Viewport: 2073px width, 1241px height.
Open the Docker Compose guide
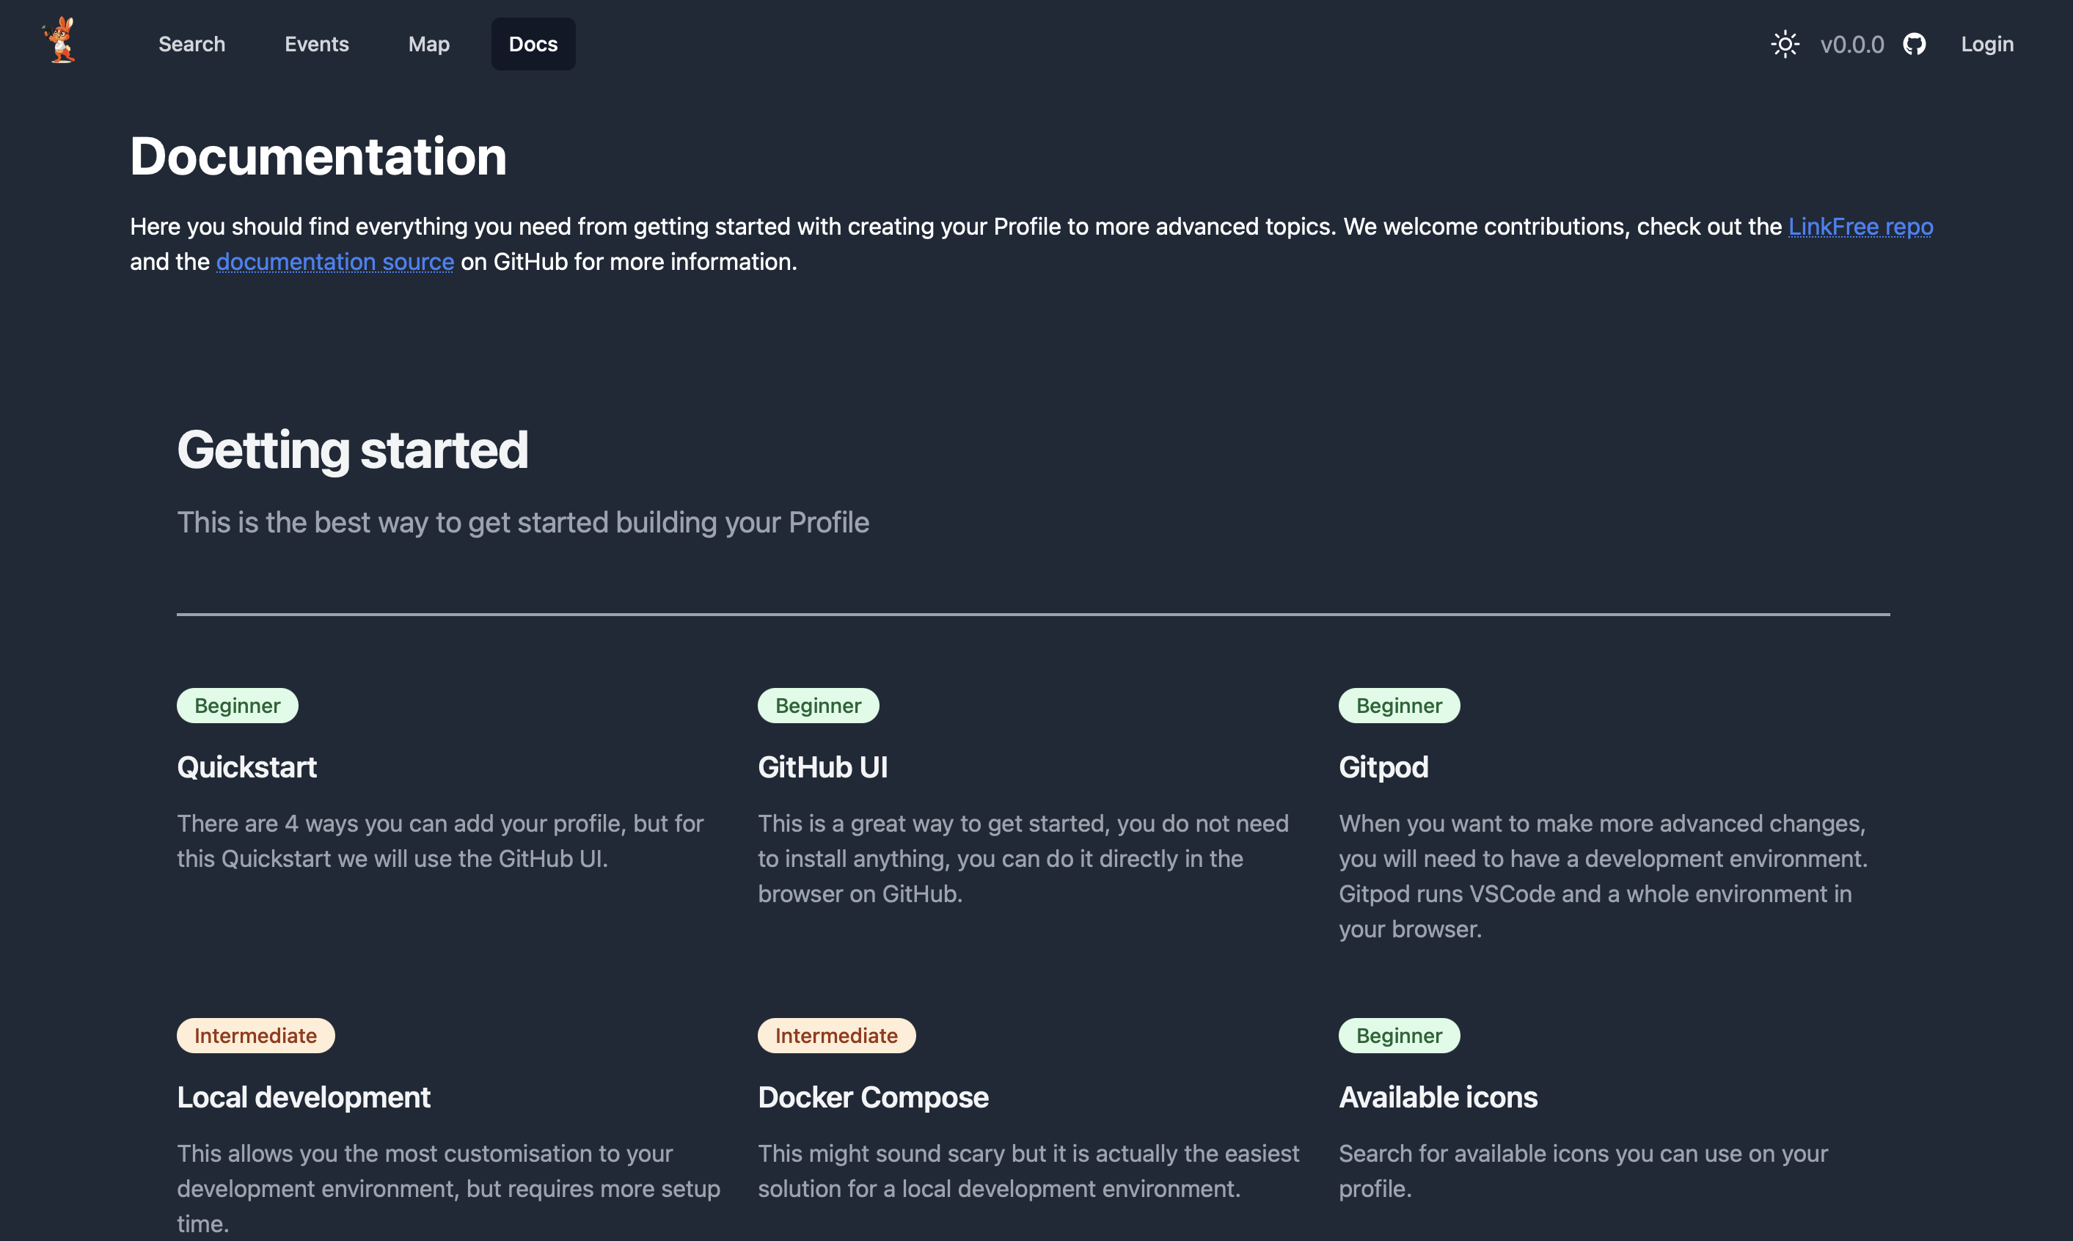[x=872, y=1097]
